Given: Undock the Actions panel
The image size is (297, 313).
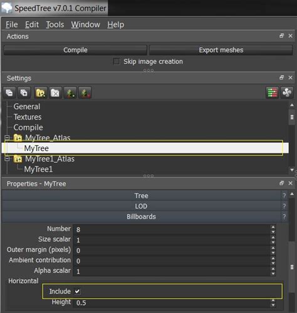Looking at the screenshot, I should click(x=281, y=36).
